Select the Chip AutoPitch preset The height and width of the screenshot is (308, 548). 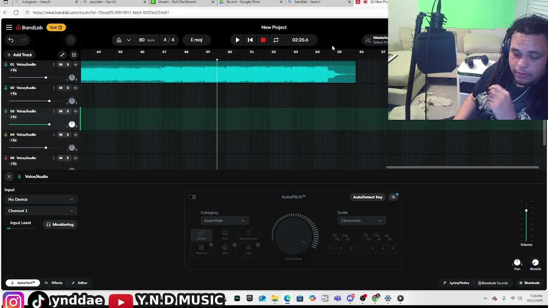(x=248, y=250)
